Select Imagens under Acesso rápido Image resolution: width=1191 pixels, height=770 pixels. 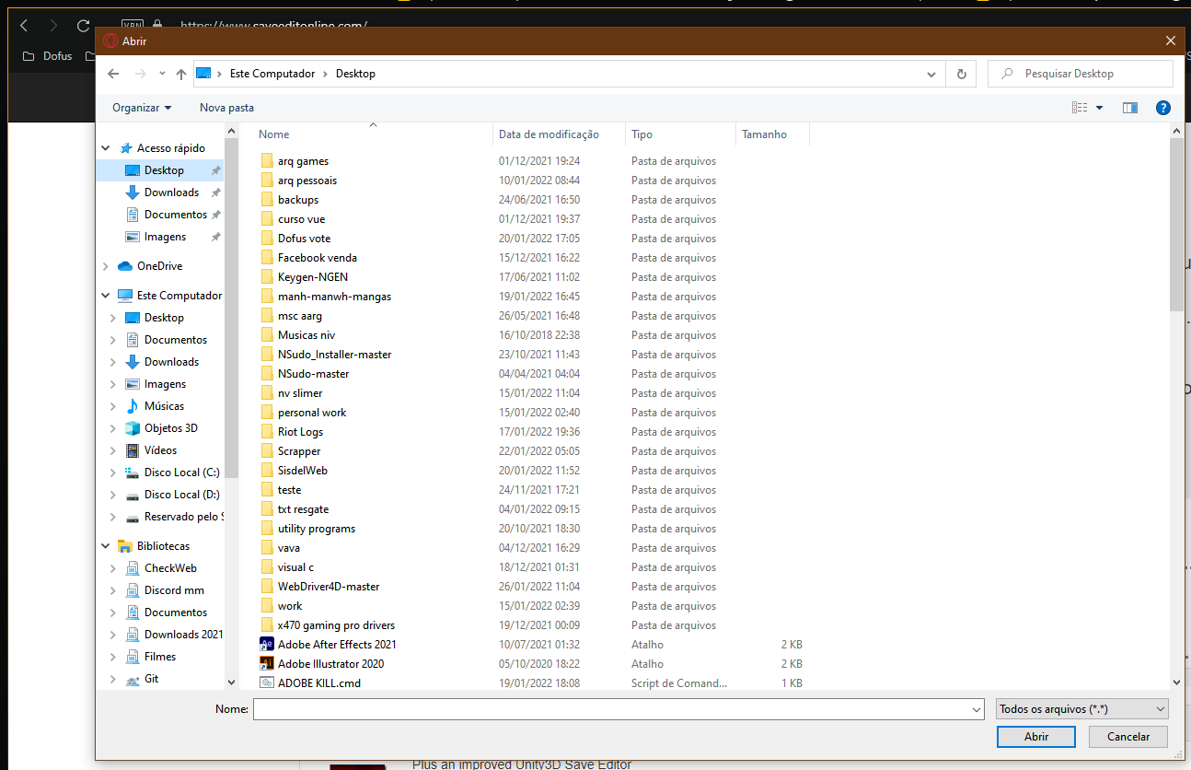[165, 237]
